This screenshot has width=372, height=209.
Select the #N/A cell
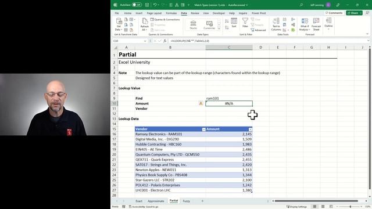(229, 103)
